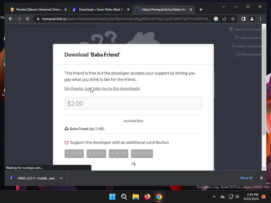Open the SRB2-v2211 installer download
This screenshot has width=271, height=203.
pos(33,178)
